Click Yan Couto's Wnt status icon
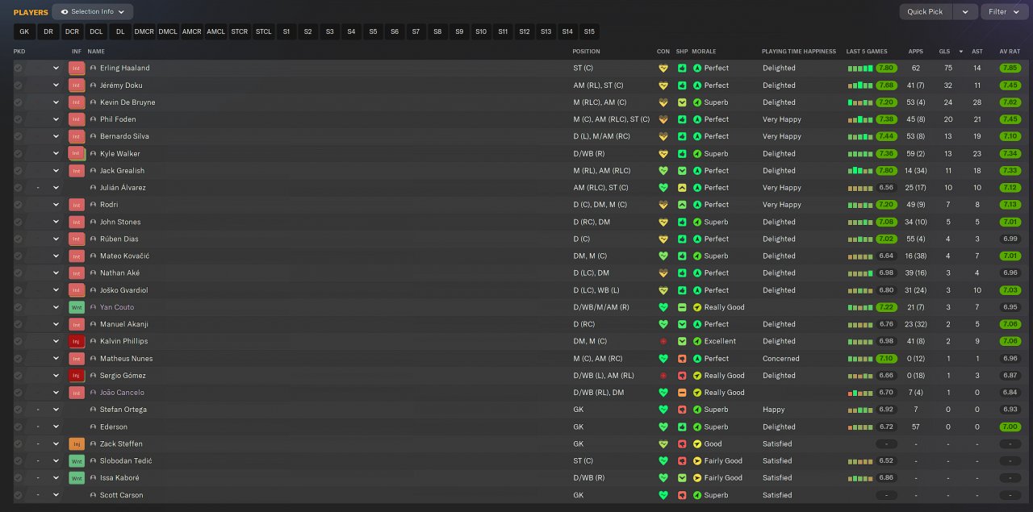 77,307
